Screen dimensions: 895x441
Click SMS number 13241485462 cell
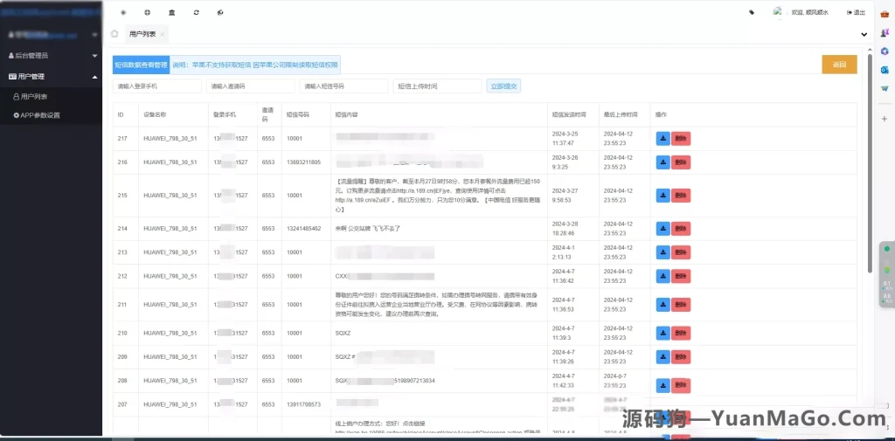point(303,228)
